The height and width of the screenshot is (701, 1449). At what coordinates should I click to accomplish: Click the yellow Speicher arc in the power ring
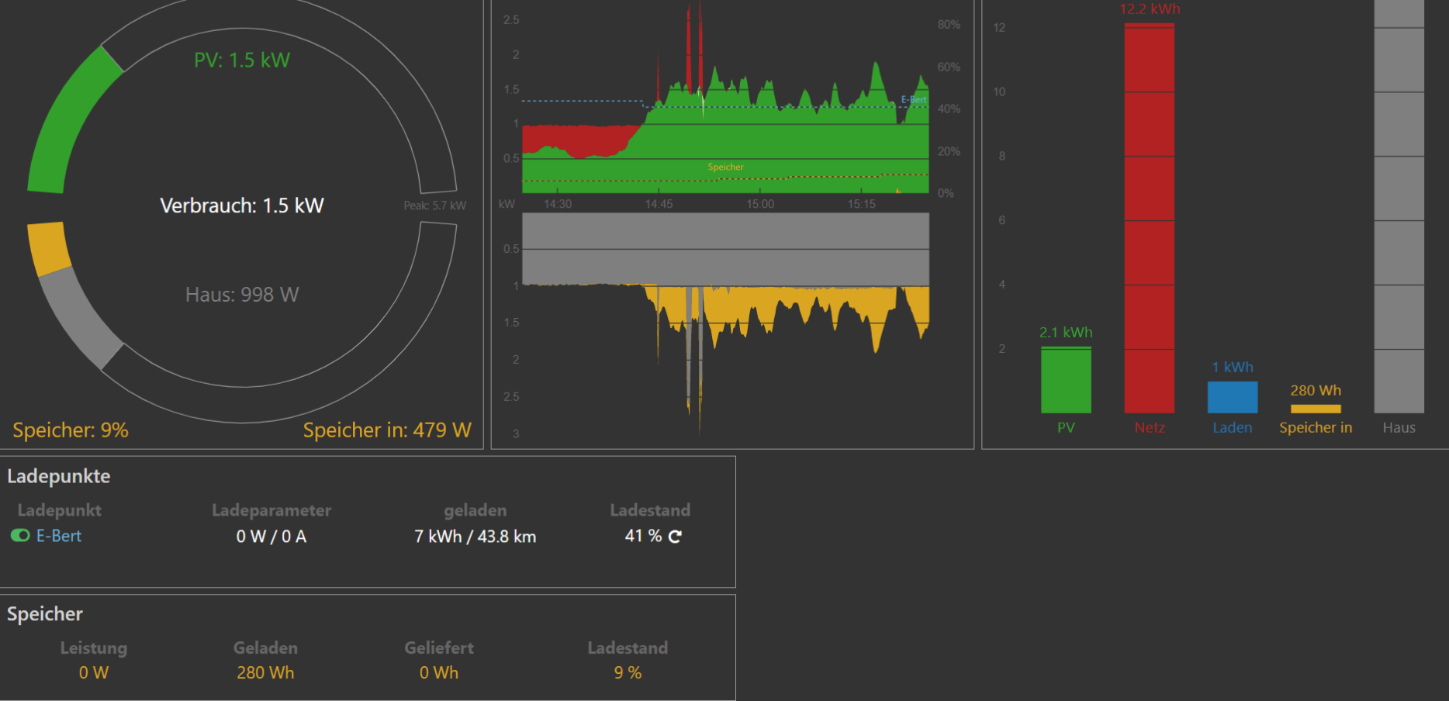click(49, 248)
